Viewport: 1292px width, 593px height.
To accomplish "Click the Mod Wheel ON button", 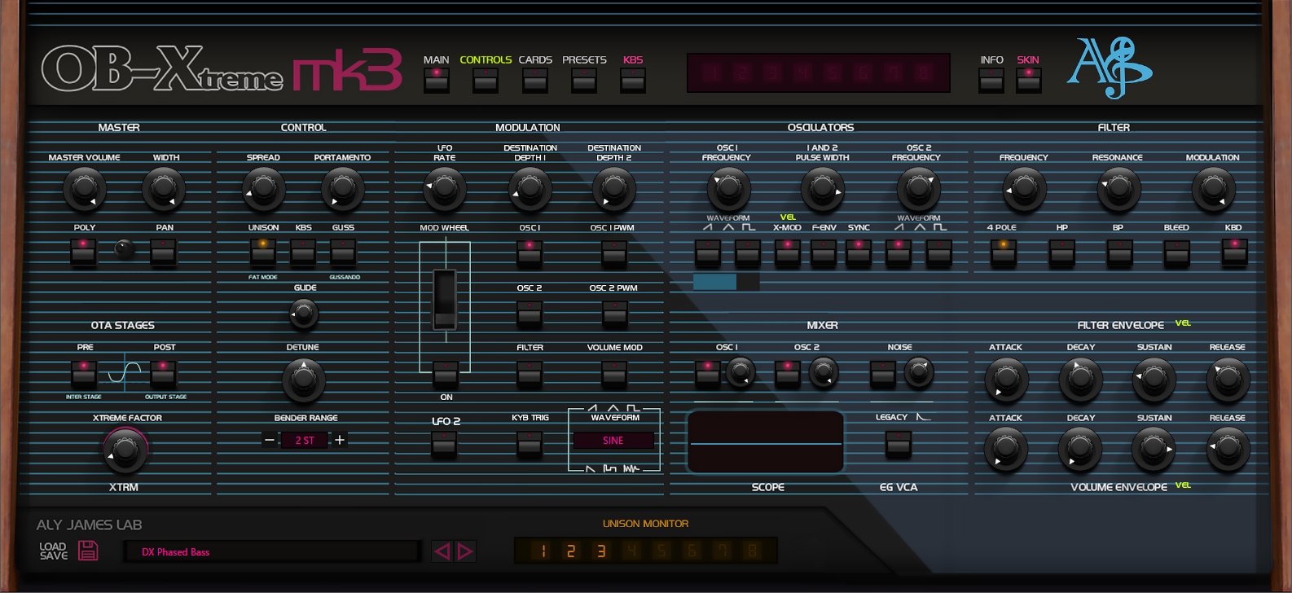I will (x=445, y=374).
